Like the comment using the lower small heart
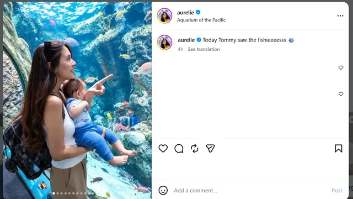Screen dimensions: 353x199 click(x=341, y=94)
